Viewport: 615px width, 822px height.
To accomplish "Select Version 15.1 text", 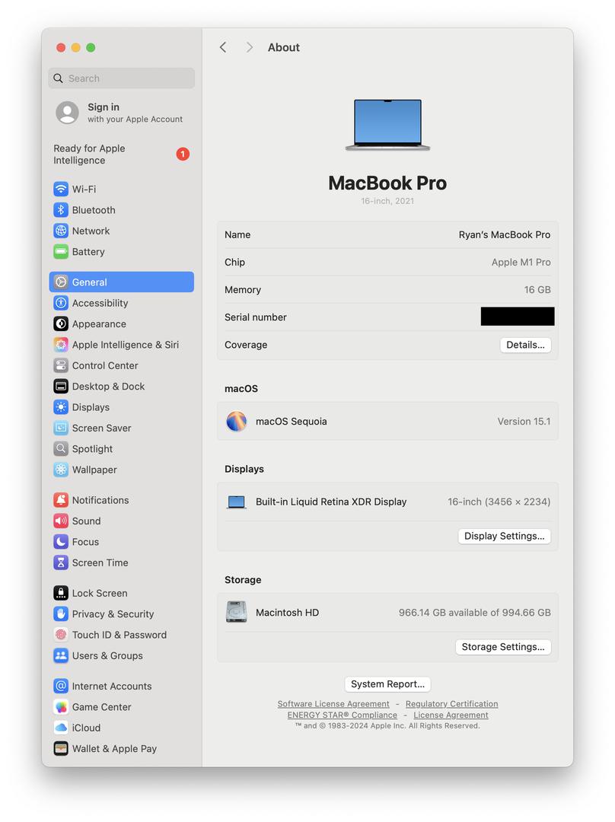I will [524, 422].
